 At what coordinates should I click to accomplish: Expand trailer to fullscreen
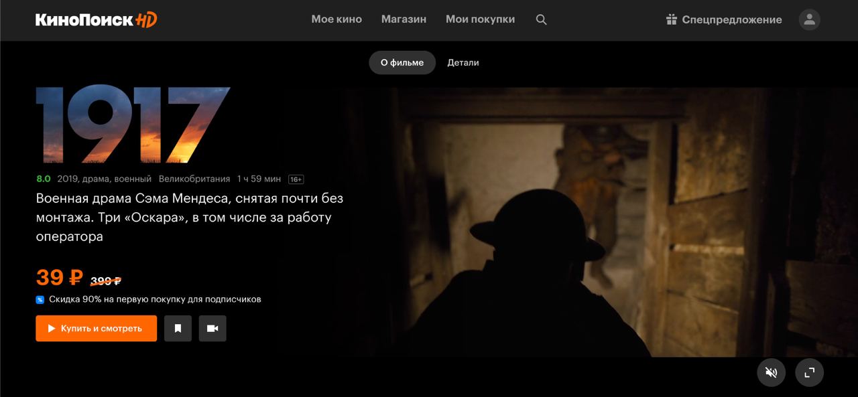point(809,373)
